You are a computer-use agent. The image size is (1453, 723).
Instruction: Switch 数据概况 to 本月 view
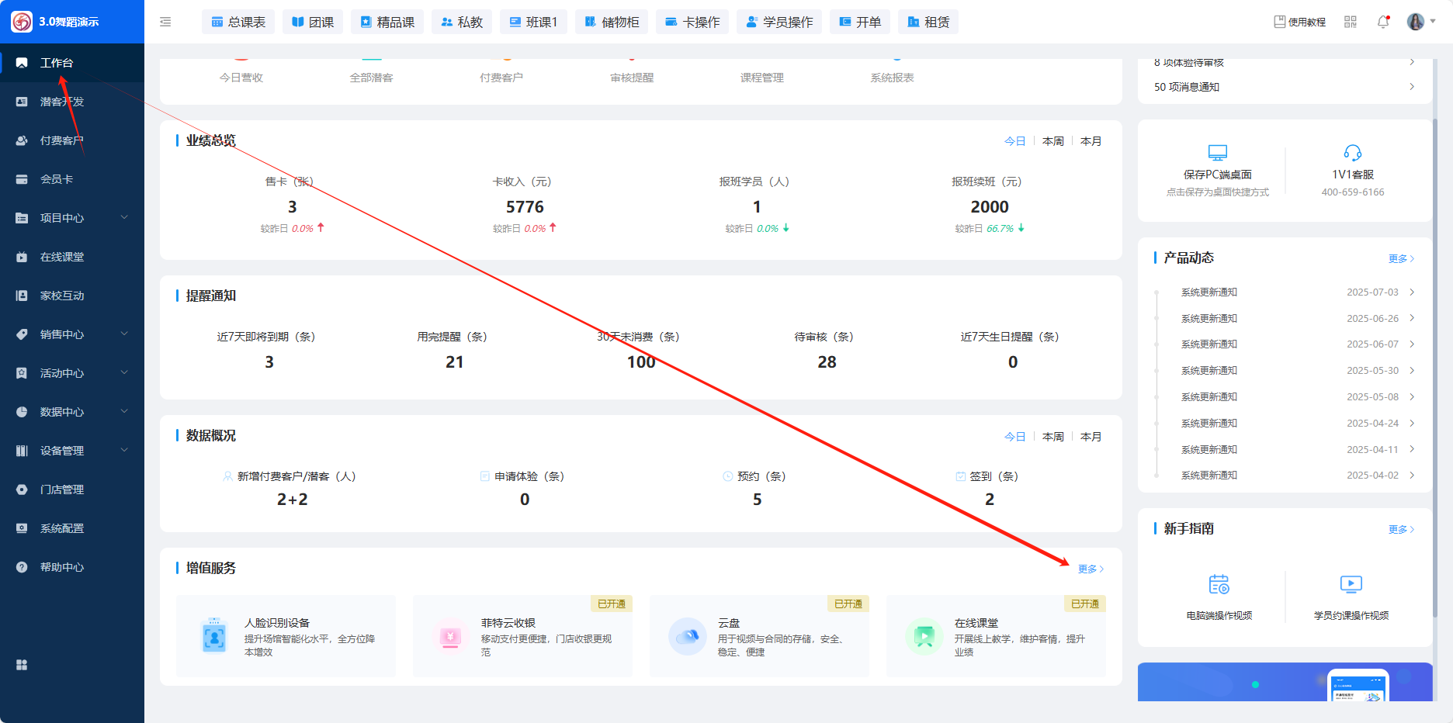(x=1091, y=437)
